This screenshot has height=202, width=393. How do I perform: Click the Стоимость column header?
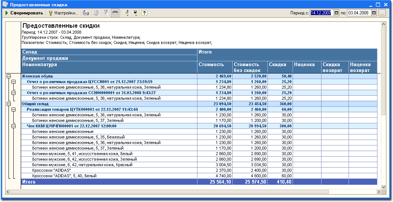click(215, 67)
